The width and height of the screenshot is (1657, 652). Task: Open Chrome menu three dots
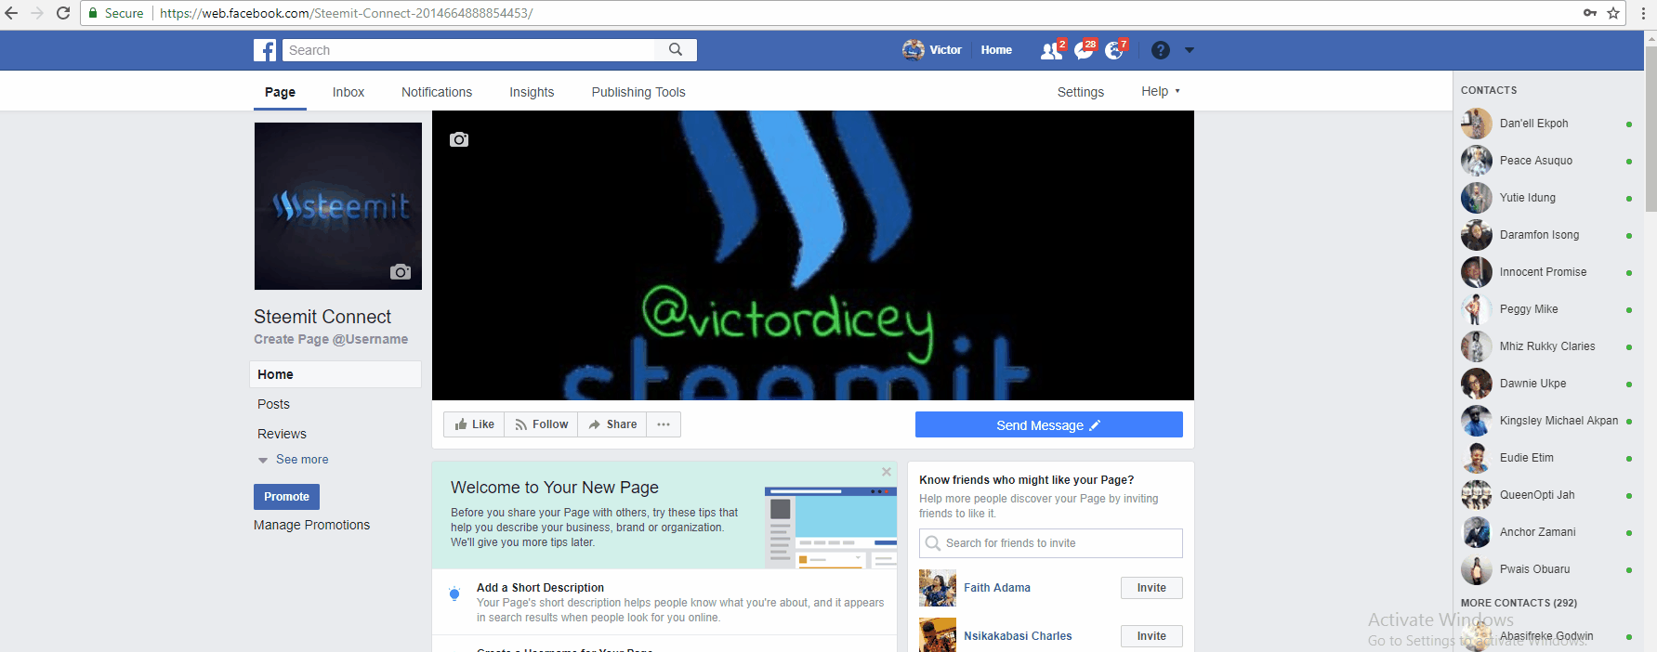click(1643, 13)
